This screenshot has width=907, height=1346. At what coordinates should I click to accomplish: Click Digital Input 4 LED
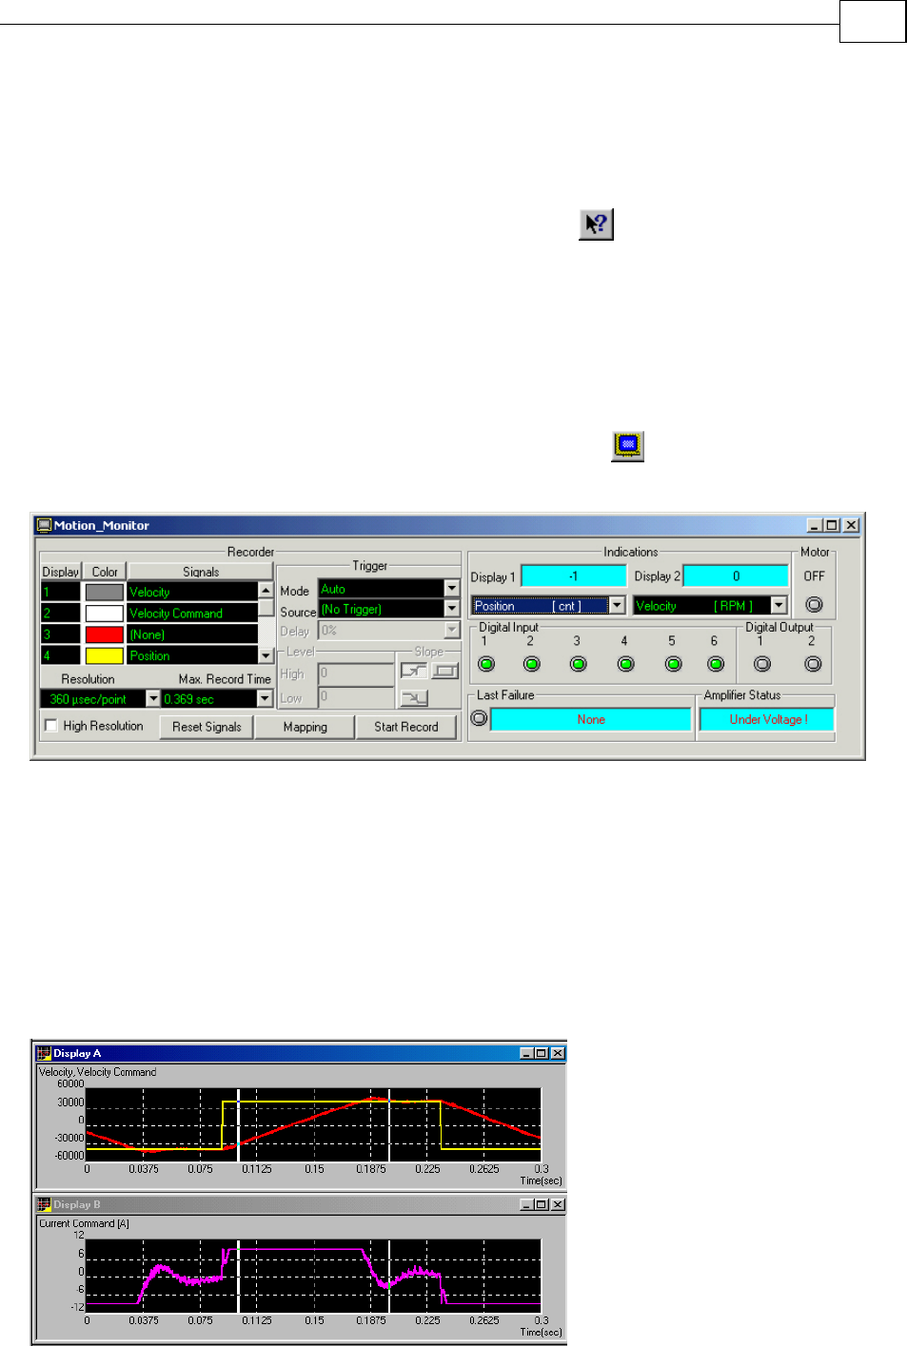pyautogui.click(x=625, y=664)
